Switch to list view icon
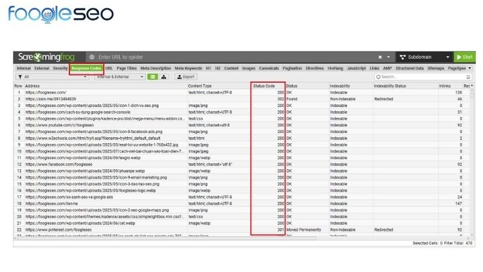The width and height of the screenshot is (483, 272). [153, 77]
